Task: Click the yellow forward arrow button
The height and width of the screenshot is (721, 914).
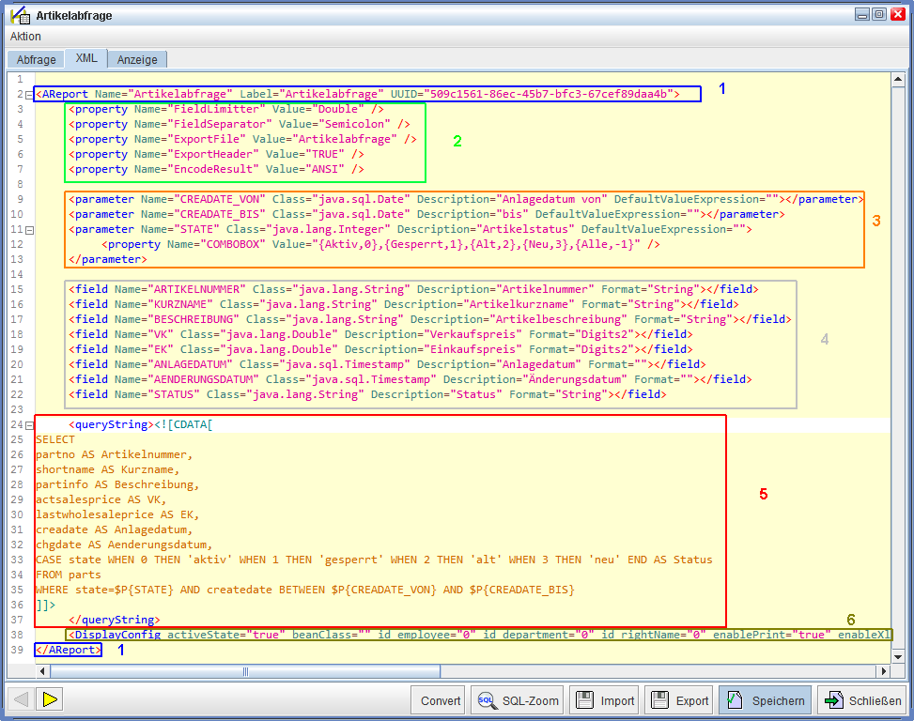Action: pyautogui.click(x=51, y=699)
